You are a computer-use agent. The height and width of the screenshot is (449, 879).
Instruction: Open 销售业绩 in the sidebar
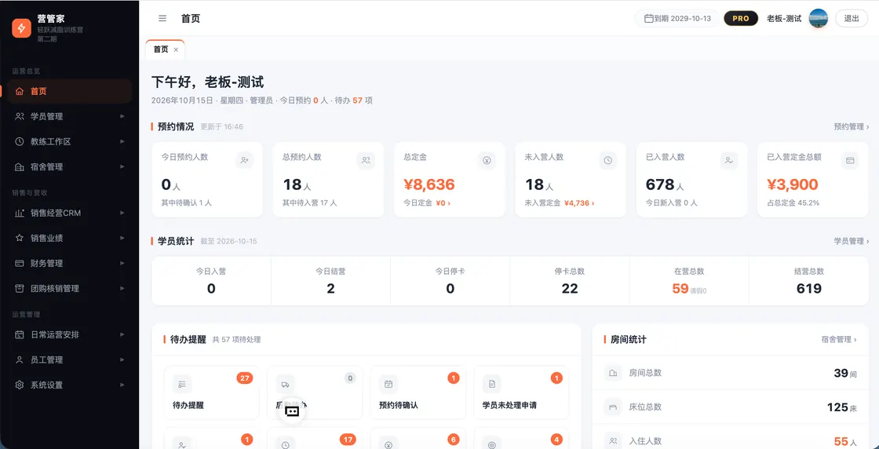click(70, 238)
